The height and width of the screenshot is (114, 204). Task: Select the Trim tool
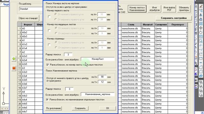[x=201, y=45]
